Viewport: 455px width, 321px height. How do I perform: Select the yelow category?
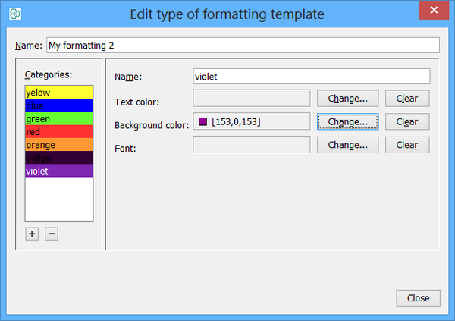click(x=58, y=92)
